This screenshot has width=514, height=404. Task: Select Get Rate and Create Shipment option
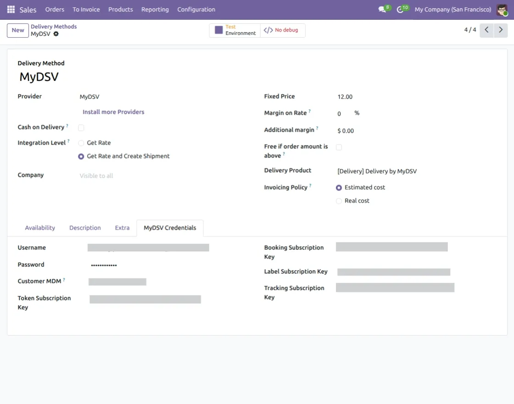pos(81,157)
